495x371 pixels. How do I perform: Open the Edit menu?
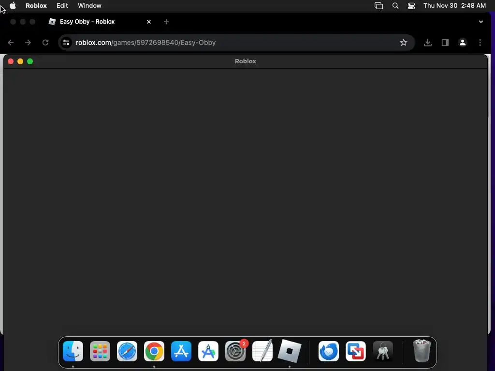pyautogui.click(x=62, y=6)
